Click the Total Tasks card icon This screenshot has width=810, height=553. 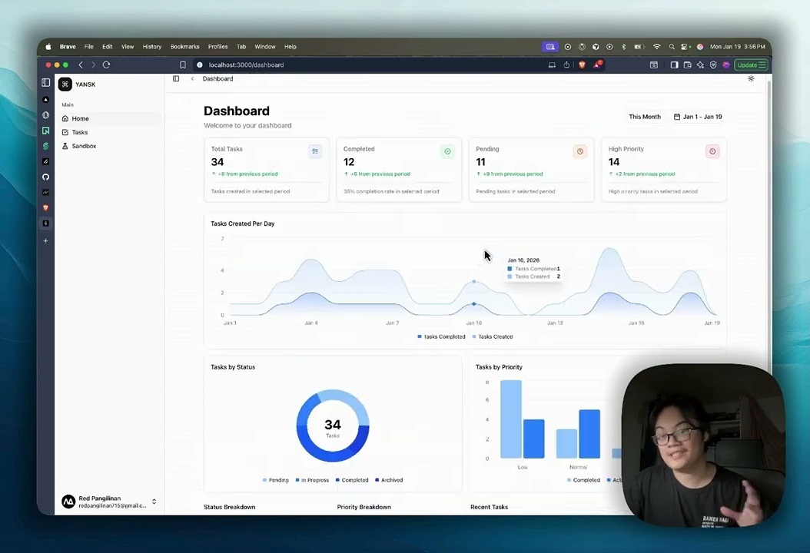click(x=314, y=151)
